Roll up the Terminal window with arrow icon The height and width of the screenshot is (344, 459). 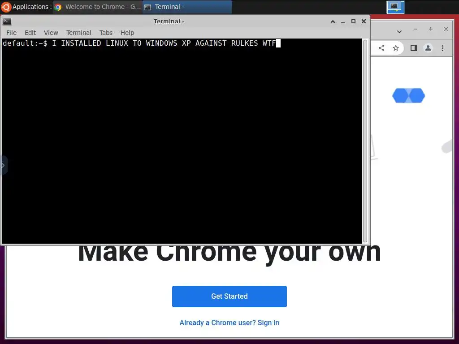click(333, 21)
